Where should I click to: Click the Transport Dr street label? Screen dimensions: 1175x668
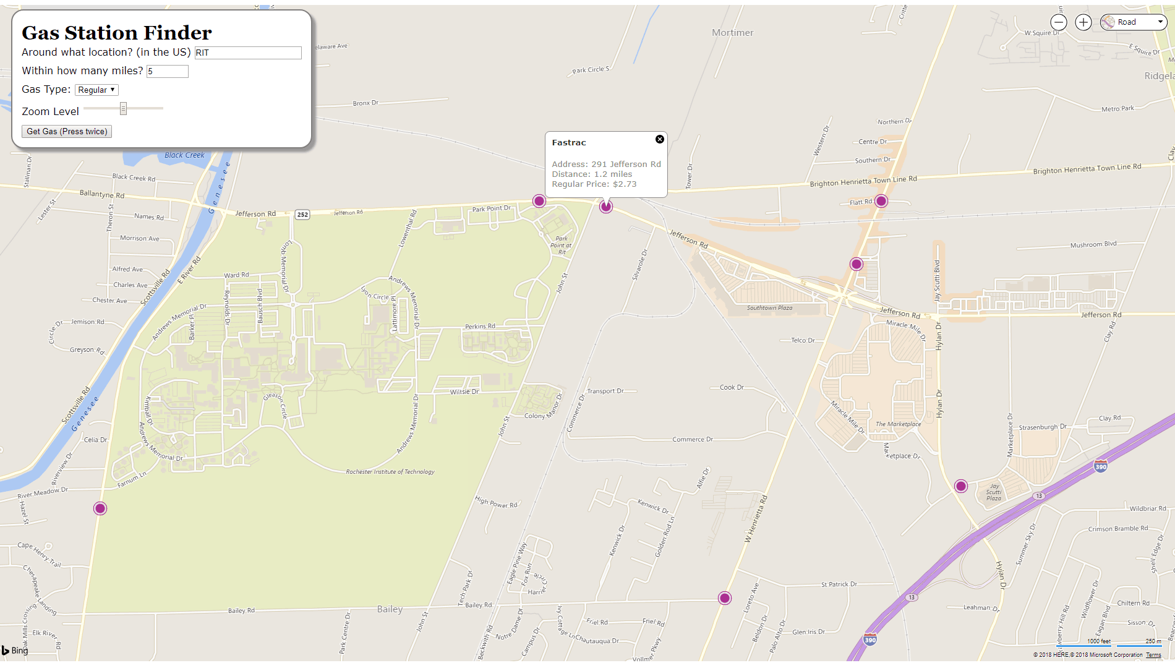point(605,392)
